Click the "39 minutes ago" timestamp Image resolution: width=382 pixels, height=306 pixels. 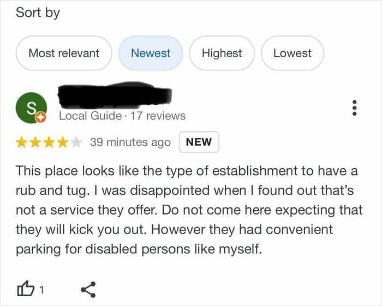[130, 142]
